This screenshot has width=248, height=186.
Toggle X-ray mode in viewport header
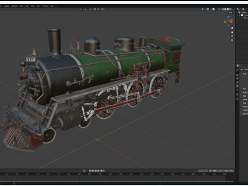click(x=219, y=9)
